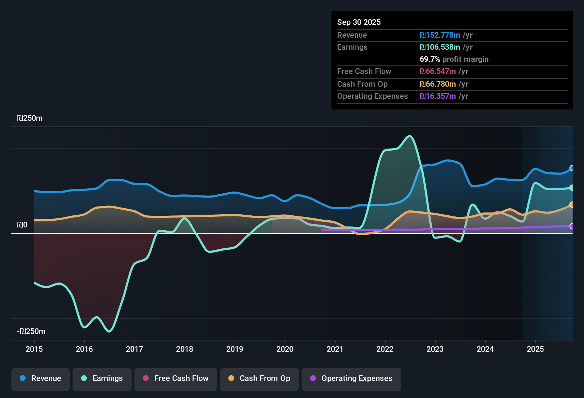Click the teal Earnings legend dot
The image size is (584, 398).
[x=84, y=378]
